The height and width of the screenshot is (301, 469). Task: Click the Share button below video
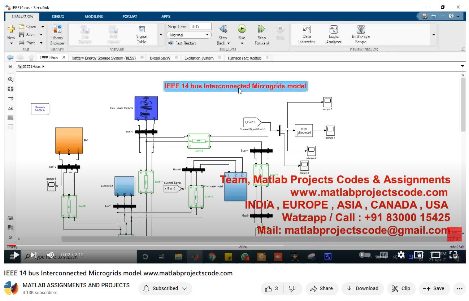(321, 288)
